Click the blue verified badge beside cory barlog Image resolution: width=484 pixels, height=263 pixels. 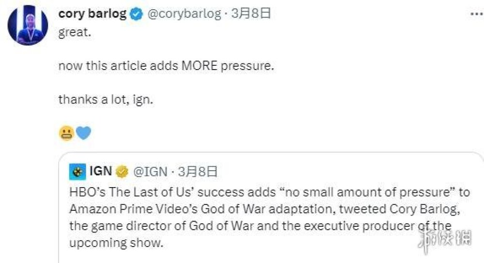(136, 15)
